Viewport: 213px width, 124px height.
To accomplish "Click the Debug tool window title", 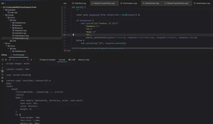I will click(4, 55).
